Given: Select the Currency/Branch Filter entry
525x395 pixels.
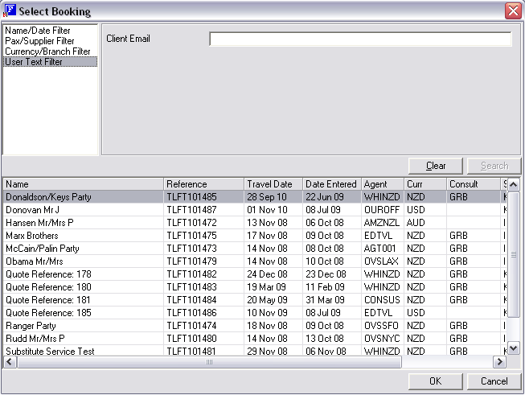Looking at the screenshot, I should 47,51.
